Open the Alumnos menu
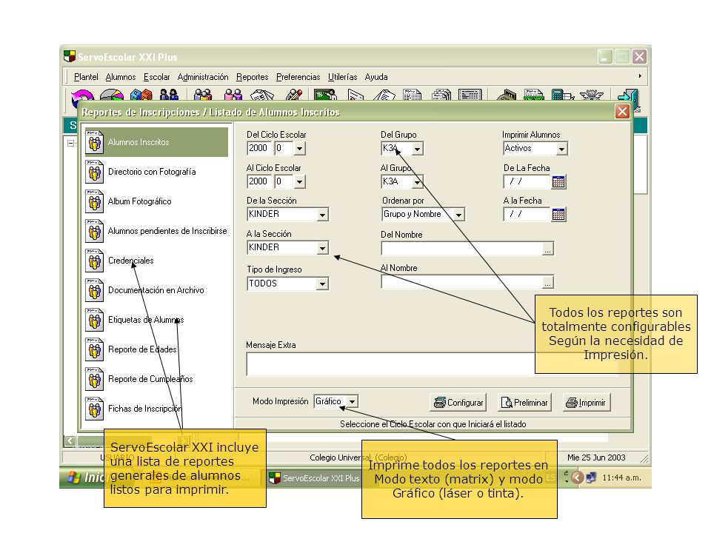The height and width of the screenshot is (533, 711). tap(121, 77)
